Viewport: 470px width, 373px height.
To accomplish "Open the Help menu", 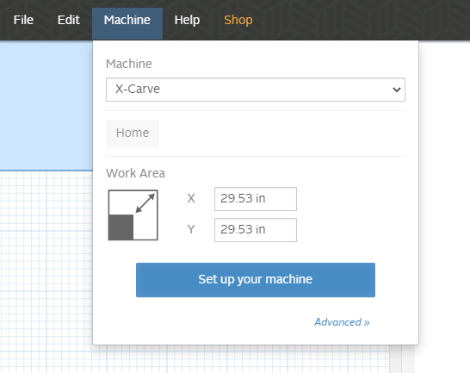I will [187, 20].
